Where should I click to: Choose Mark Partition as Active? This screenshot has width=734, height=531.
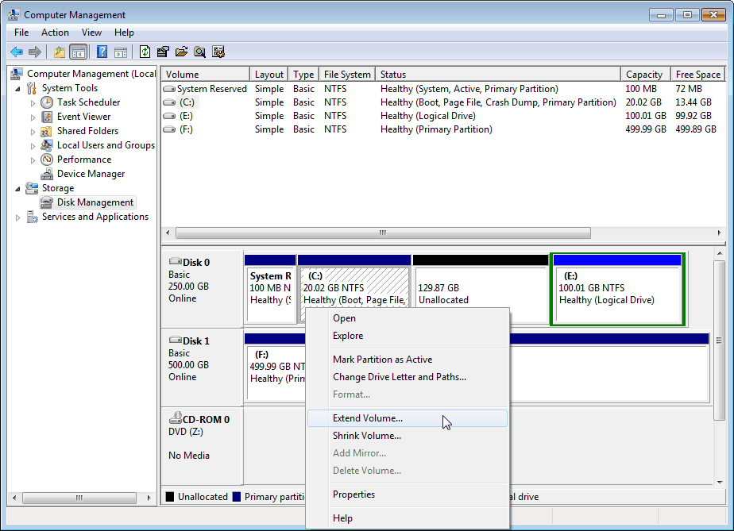[407, 360]
